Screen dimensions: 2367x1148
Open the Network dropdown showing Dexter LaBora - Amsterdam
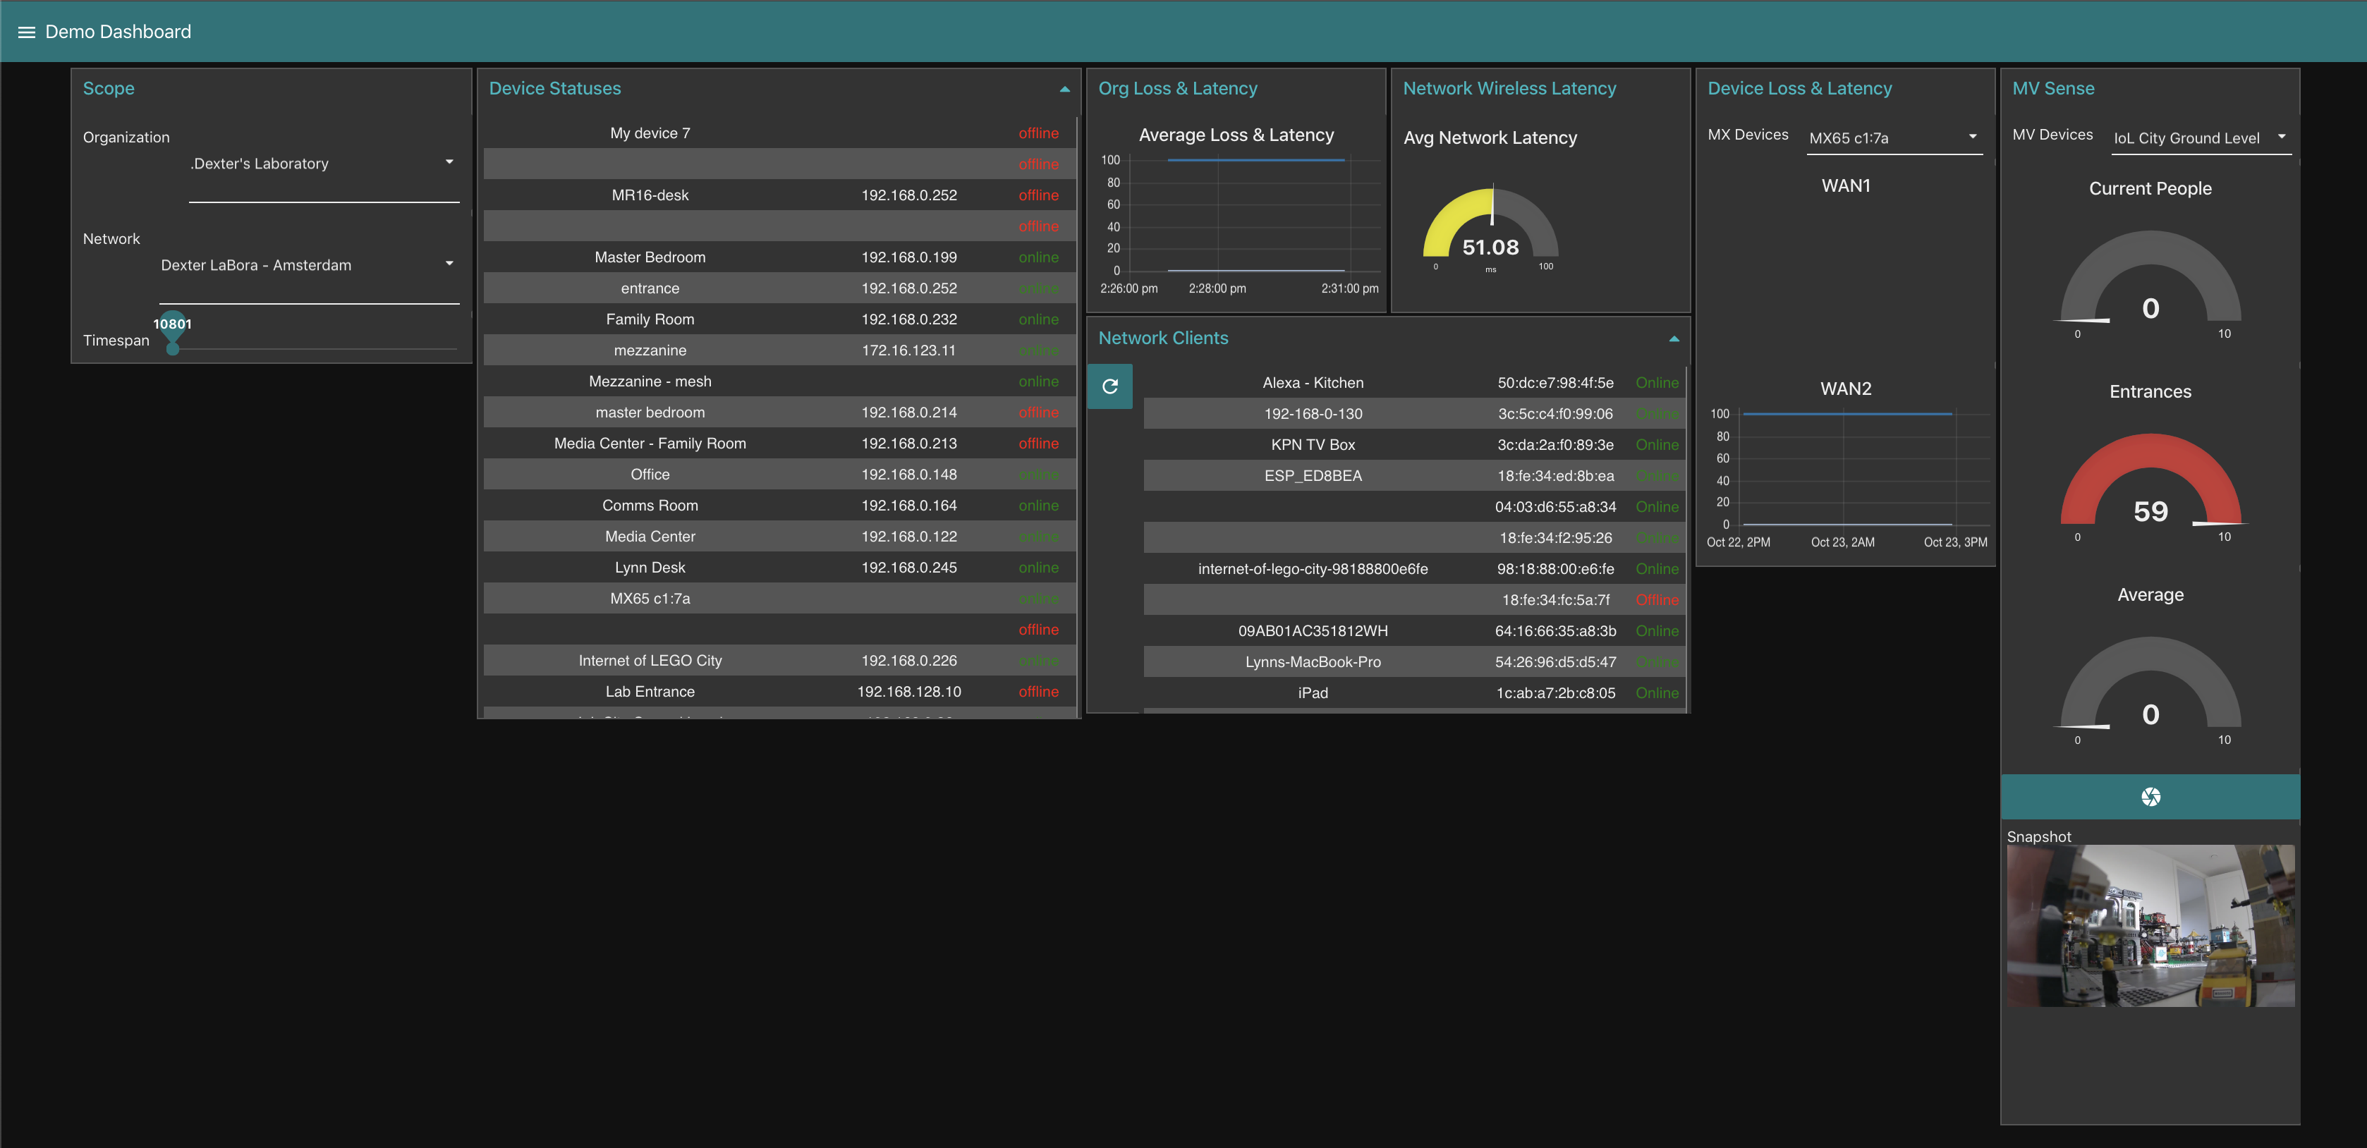(x=449, y=262)
